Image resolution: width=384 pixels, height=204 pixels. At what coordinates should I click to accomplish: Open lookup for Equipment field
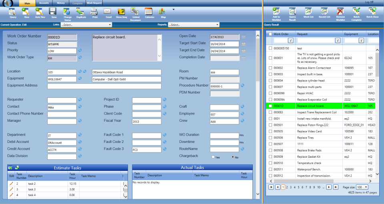(x=80, y=78)
